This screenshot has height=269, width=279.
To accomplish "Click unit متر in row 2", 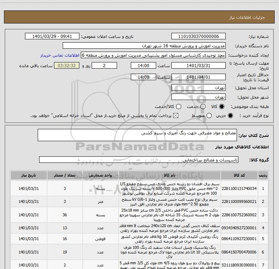I will [100, 202].
